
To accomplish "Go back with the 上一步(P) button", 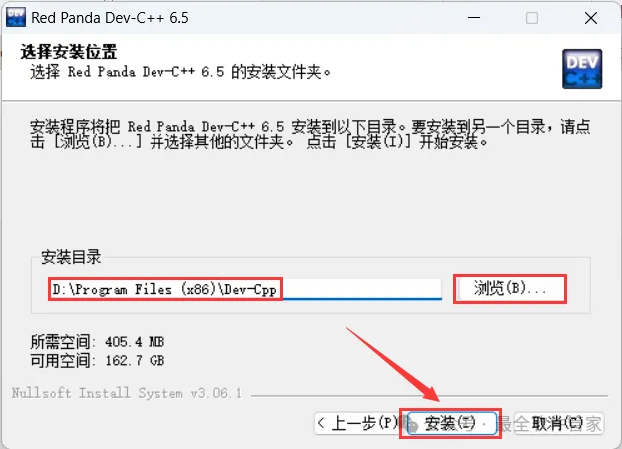I will tap(358, 423).
